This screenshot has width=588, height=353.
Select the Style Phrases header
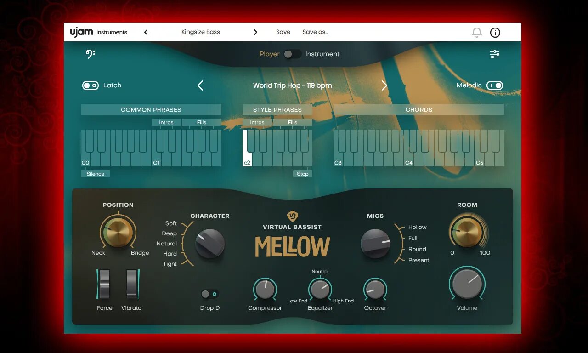277,109
